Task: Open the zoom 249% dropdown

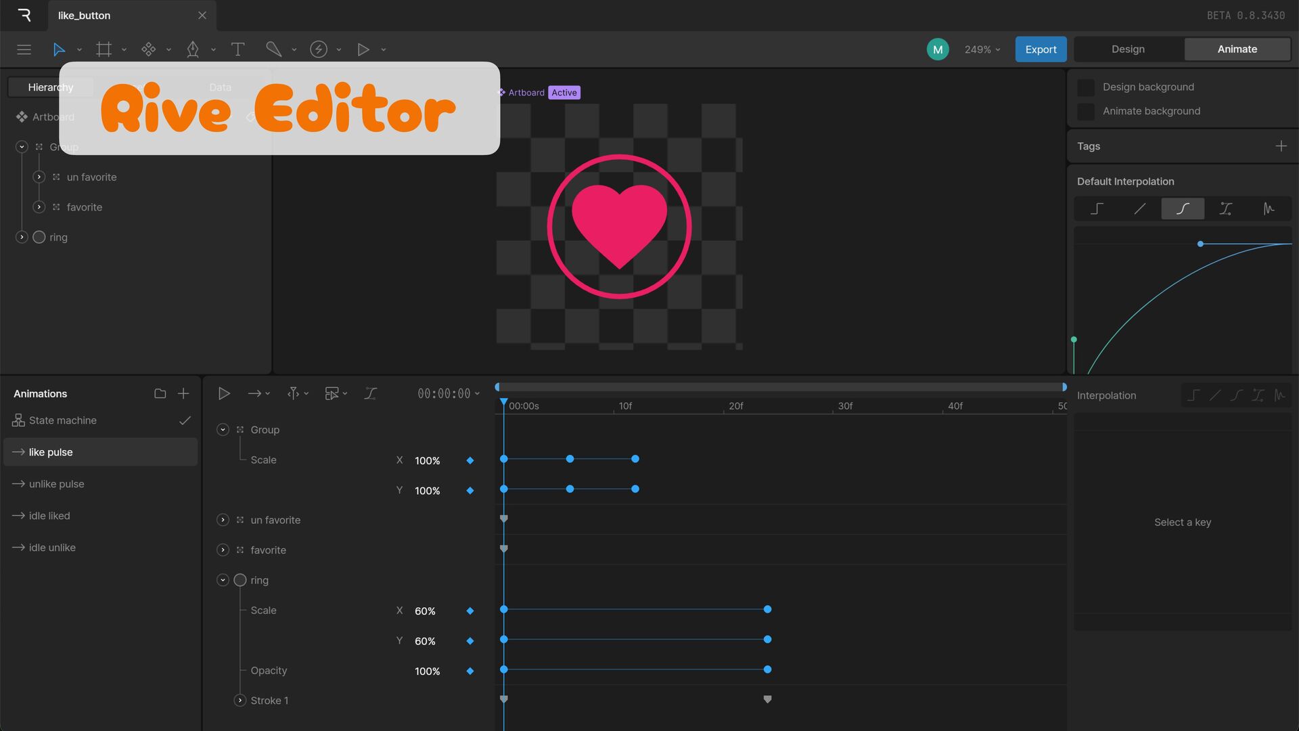Action: click(982, 49)
